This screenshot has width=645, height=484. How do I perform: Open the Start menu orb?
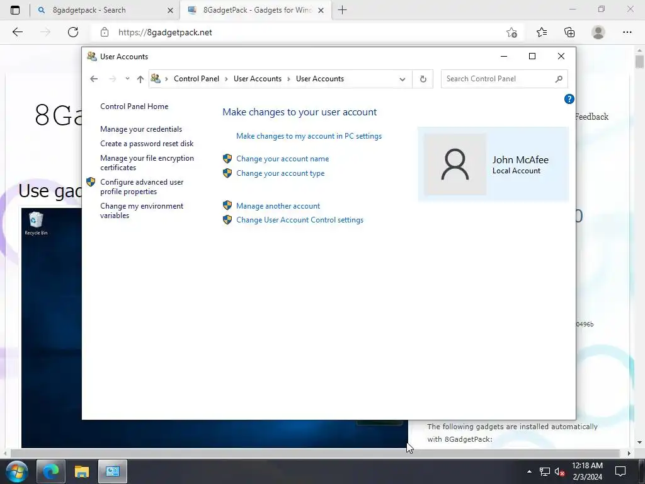click(x=17, y=471)
